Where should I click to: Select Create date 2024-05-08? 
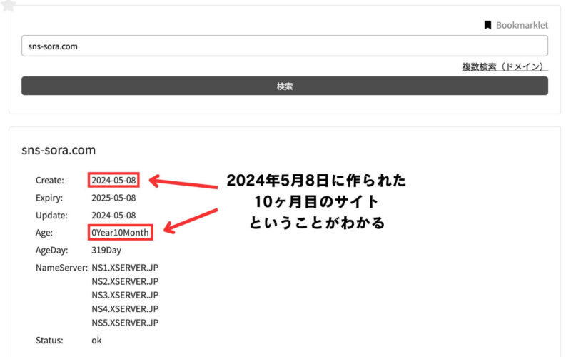(x=113, y=181)
